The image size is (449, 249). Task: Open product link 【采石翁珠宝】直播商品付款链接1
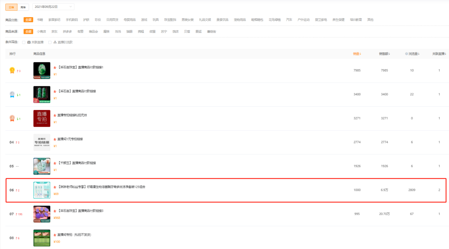81,67
